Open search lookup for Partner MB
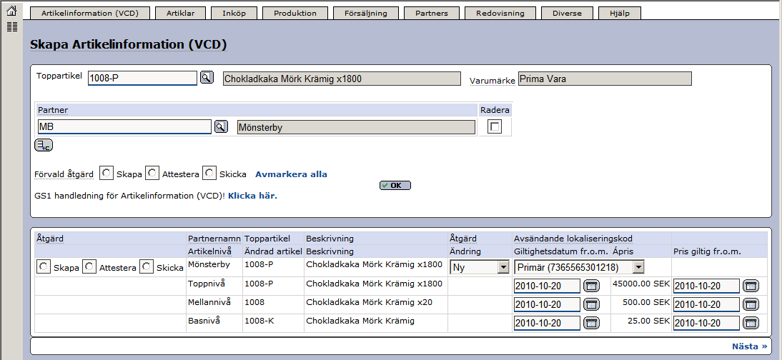The height and width of the screenshot is (360, 782). click(220, 126)
